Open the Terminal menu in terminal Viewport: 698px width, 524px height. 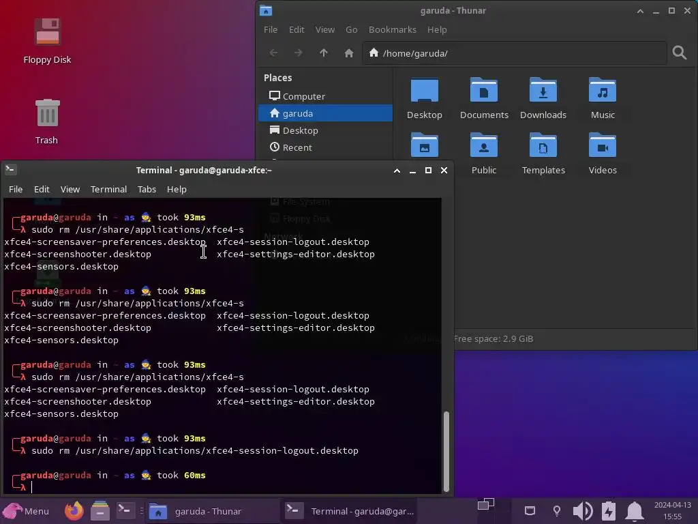[108, 189]
